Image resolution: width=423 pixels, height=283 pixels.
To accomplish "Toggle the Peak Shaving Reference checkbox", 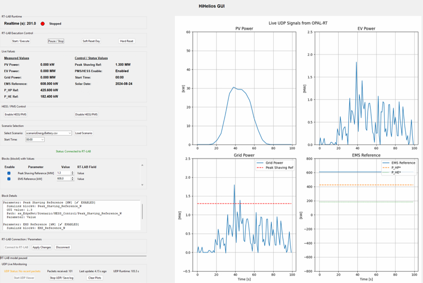I will point(9,173).
